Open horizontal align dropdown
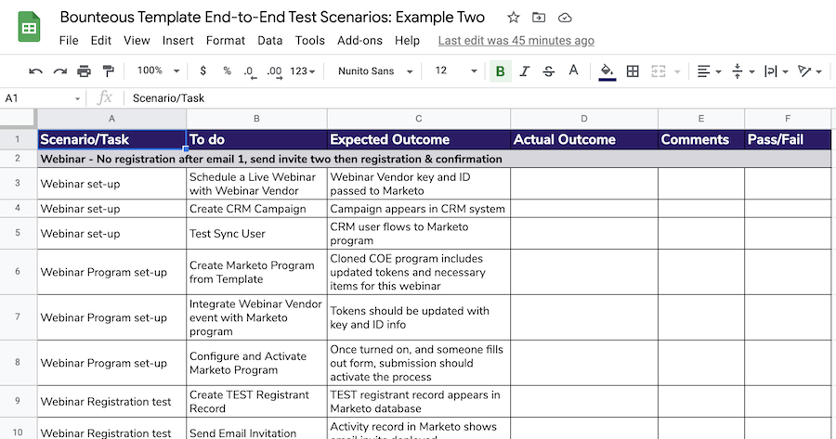This screenshot has height=439, width=836. click(709, 71)
